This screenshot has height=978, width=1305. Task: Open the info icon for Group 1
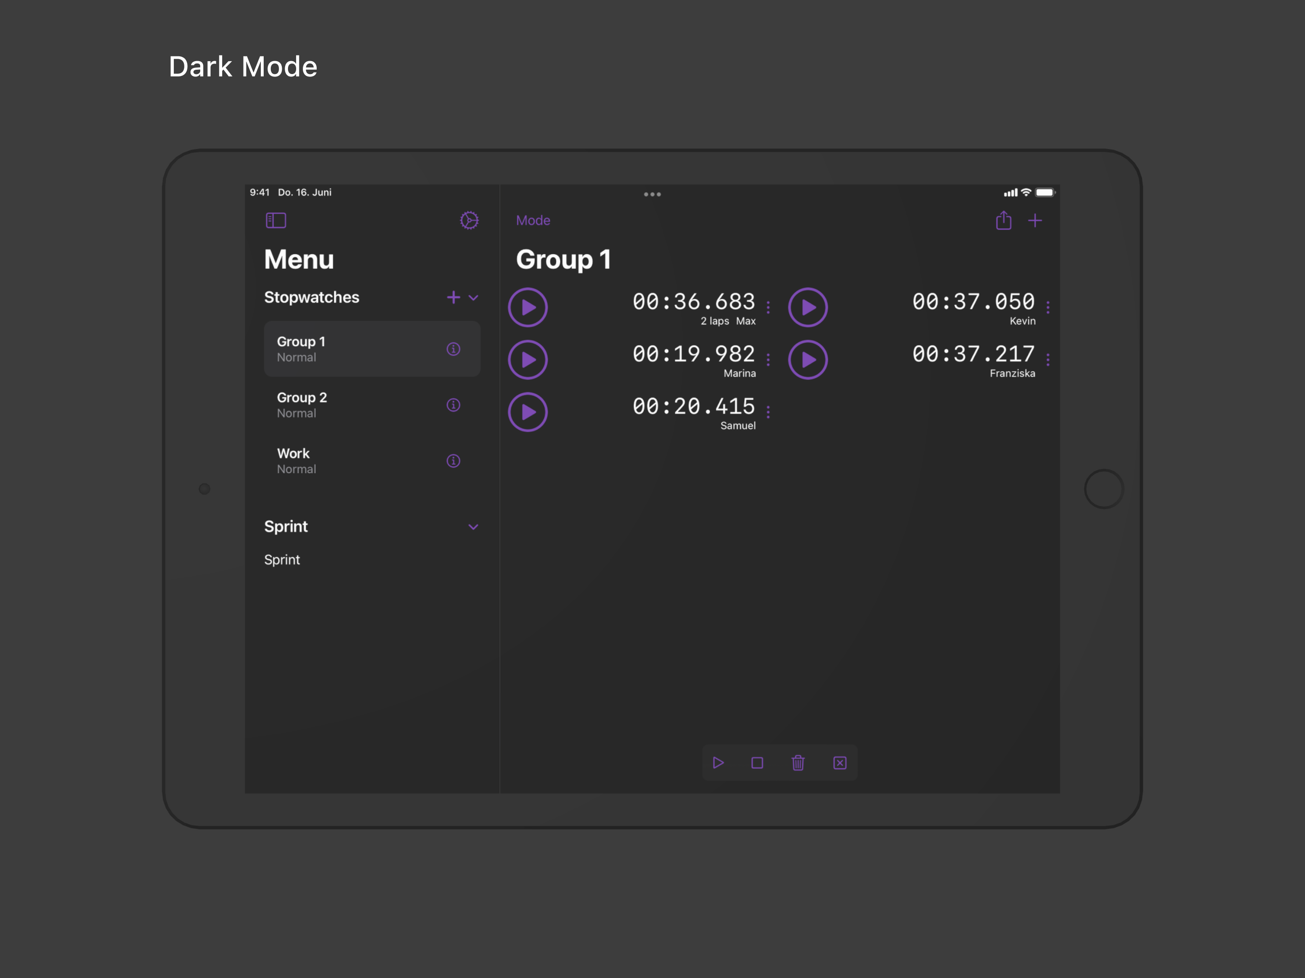pos(453,349)
